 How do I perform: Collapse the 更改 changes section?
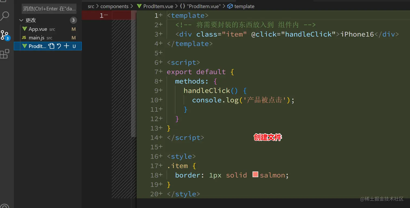tap(21, 20)
